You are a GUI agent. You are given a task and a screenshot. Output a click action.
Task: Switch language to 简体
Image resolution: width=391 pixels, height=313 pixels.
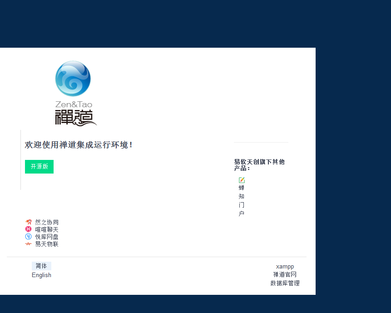41,266
